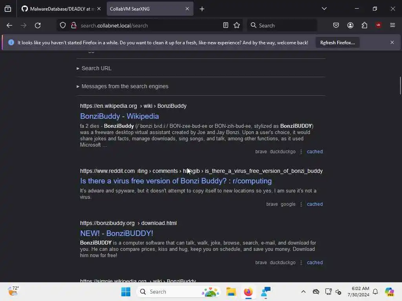The width and height of the screenshot is (402, 301).
Task: Open Windows Start menu
Action: (x=126, y=292)
